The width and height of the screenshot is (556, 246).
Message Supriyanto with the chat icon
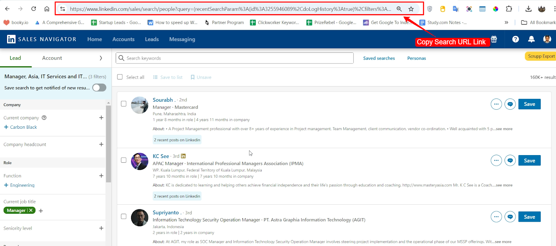(x=510, y=217)
